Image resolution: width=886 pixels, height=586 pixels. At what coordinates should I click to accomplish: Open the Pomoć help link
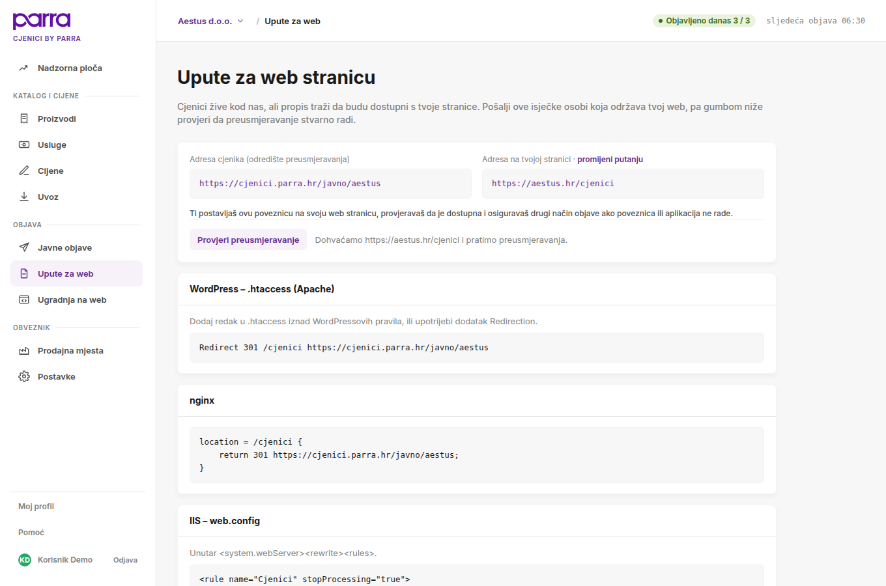31,533
